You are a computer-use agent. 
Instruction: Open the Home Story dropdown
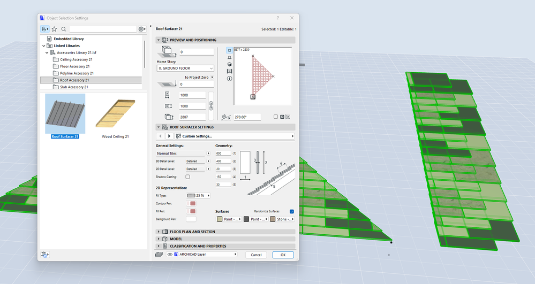[185, 68]
